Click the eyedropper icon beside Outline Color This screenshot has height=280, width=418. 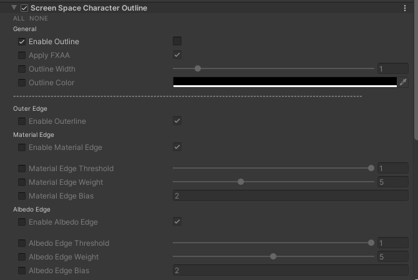[x=403, y=83]
